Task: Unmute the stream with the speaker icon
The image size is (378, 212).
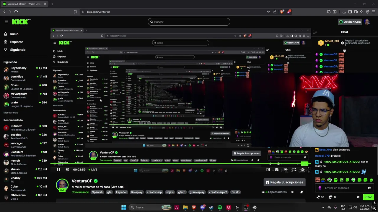Action: point(67,170)
